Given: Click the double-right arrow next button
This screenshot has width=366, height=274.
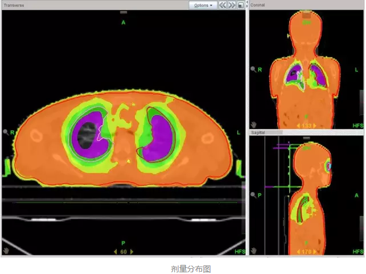Looking at the screenshot, I should pyautogui.click(x=232, y=5).
